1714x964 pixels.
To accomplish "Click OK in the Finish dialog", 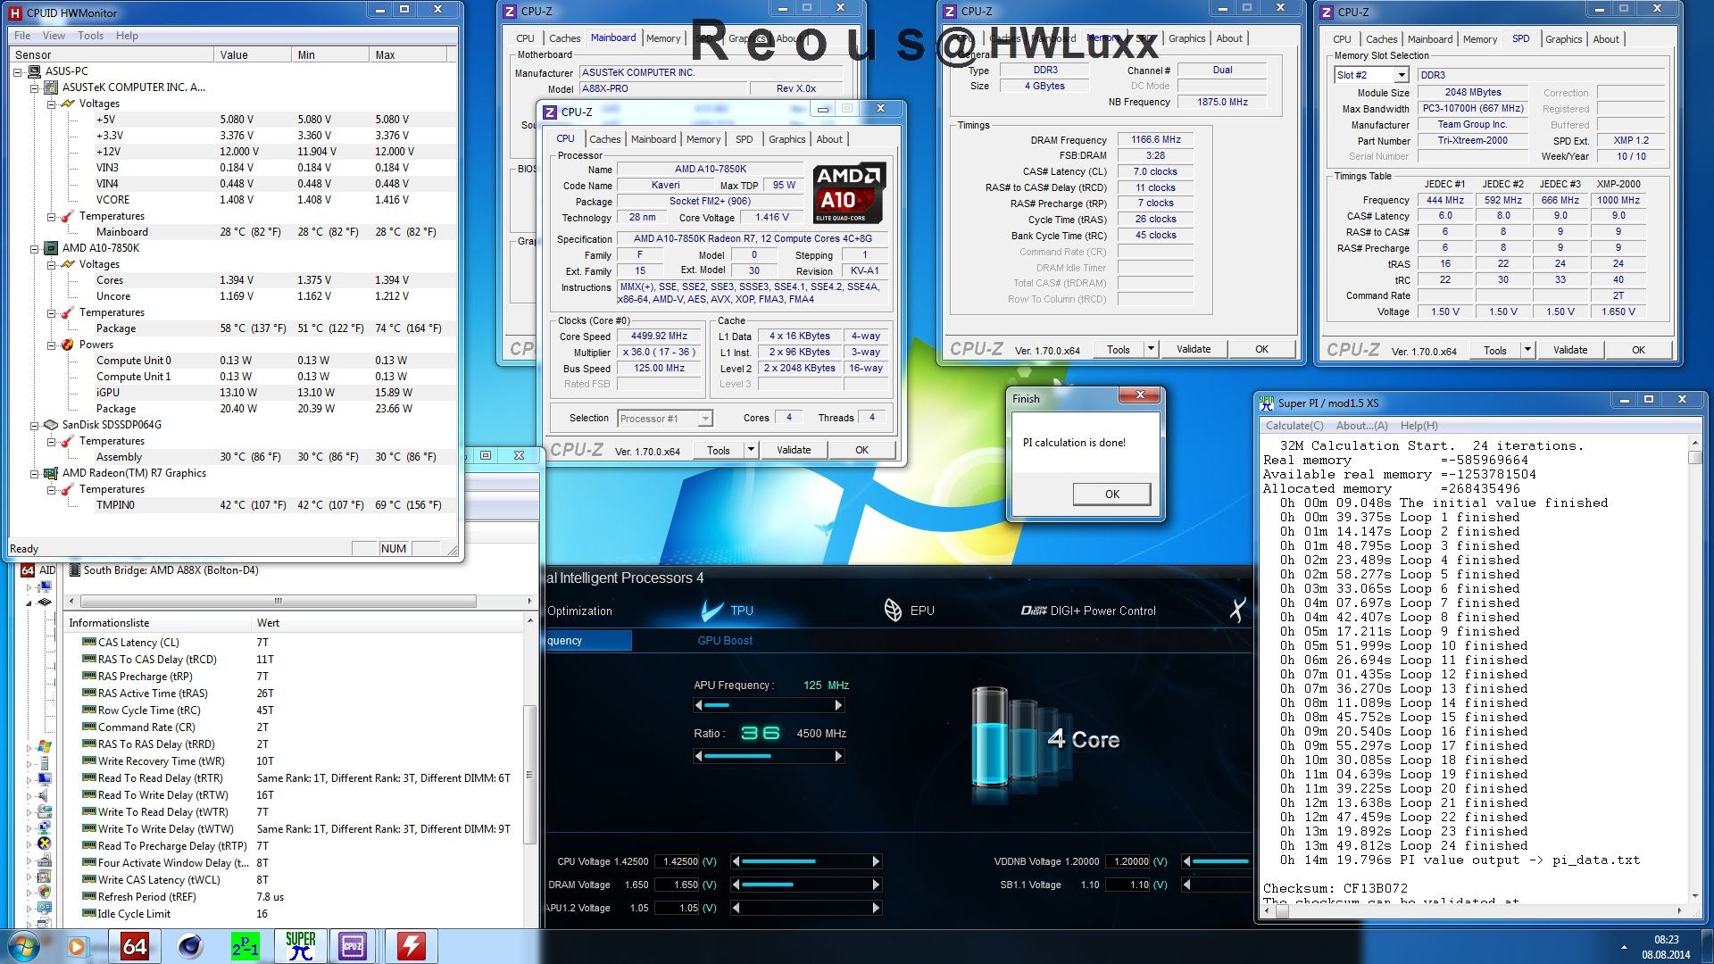I will 1111,494.
